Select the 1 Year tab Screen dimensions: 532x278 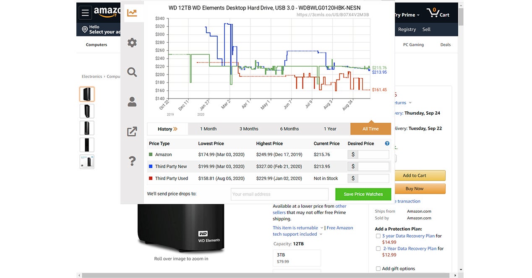coord(330,129)
